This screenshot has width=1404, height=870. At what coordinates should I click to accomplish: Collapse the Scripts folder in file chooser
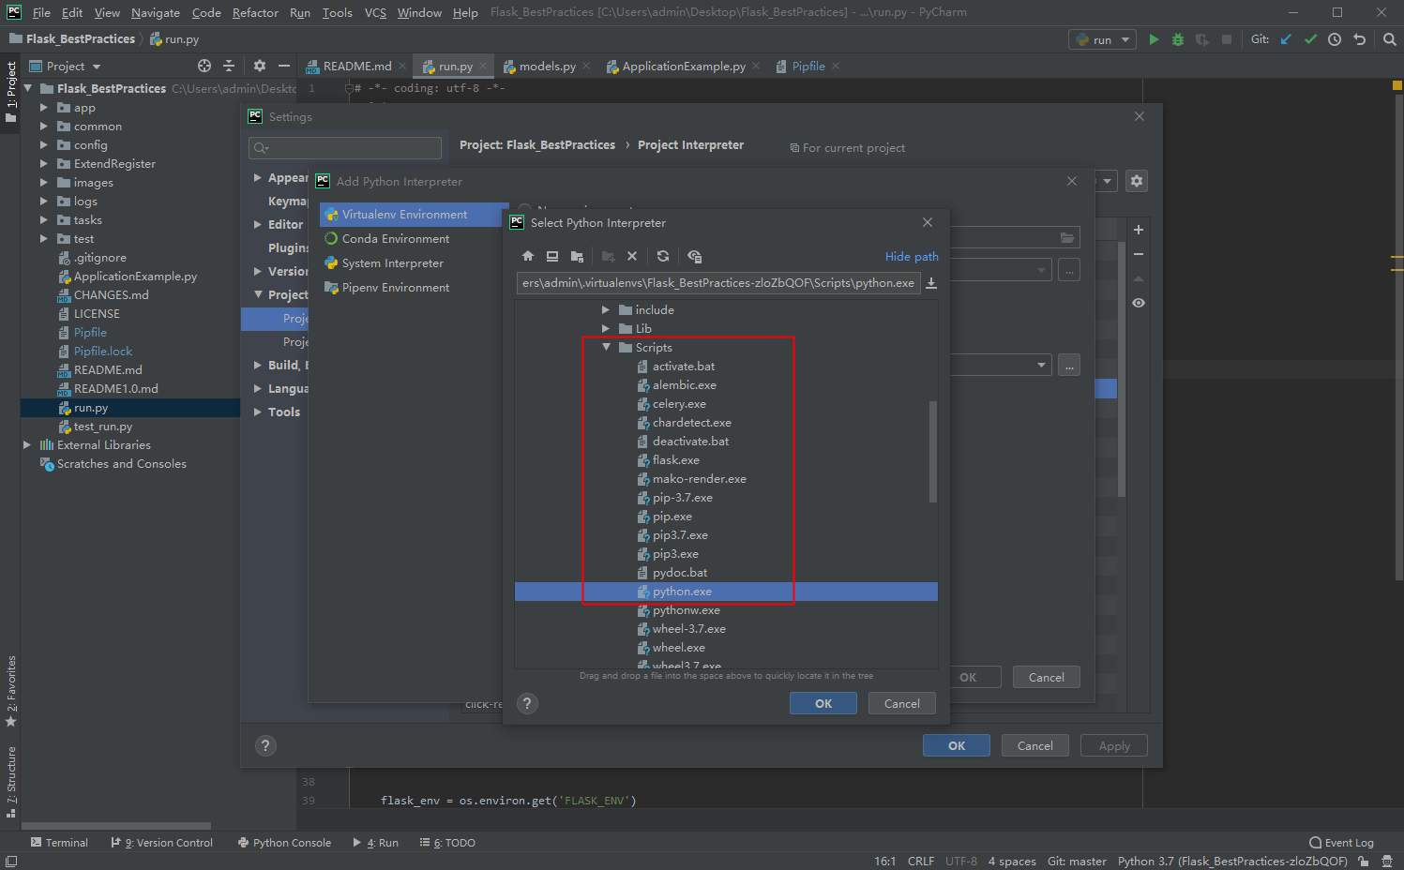click(x=606, y=347)
